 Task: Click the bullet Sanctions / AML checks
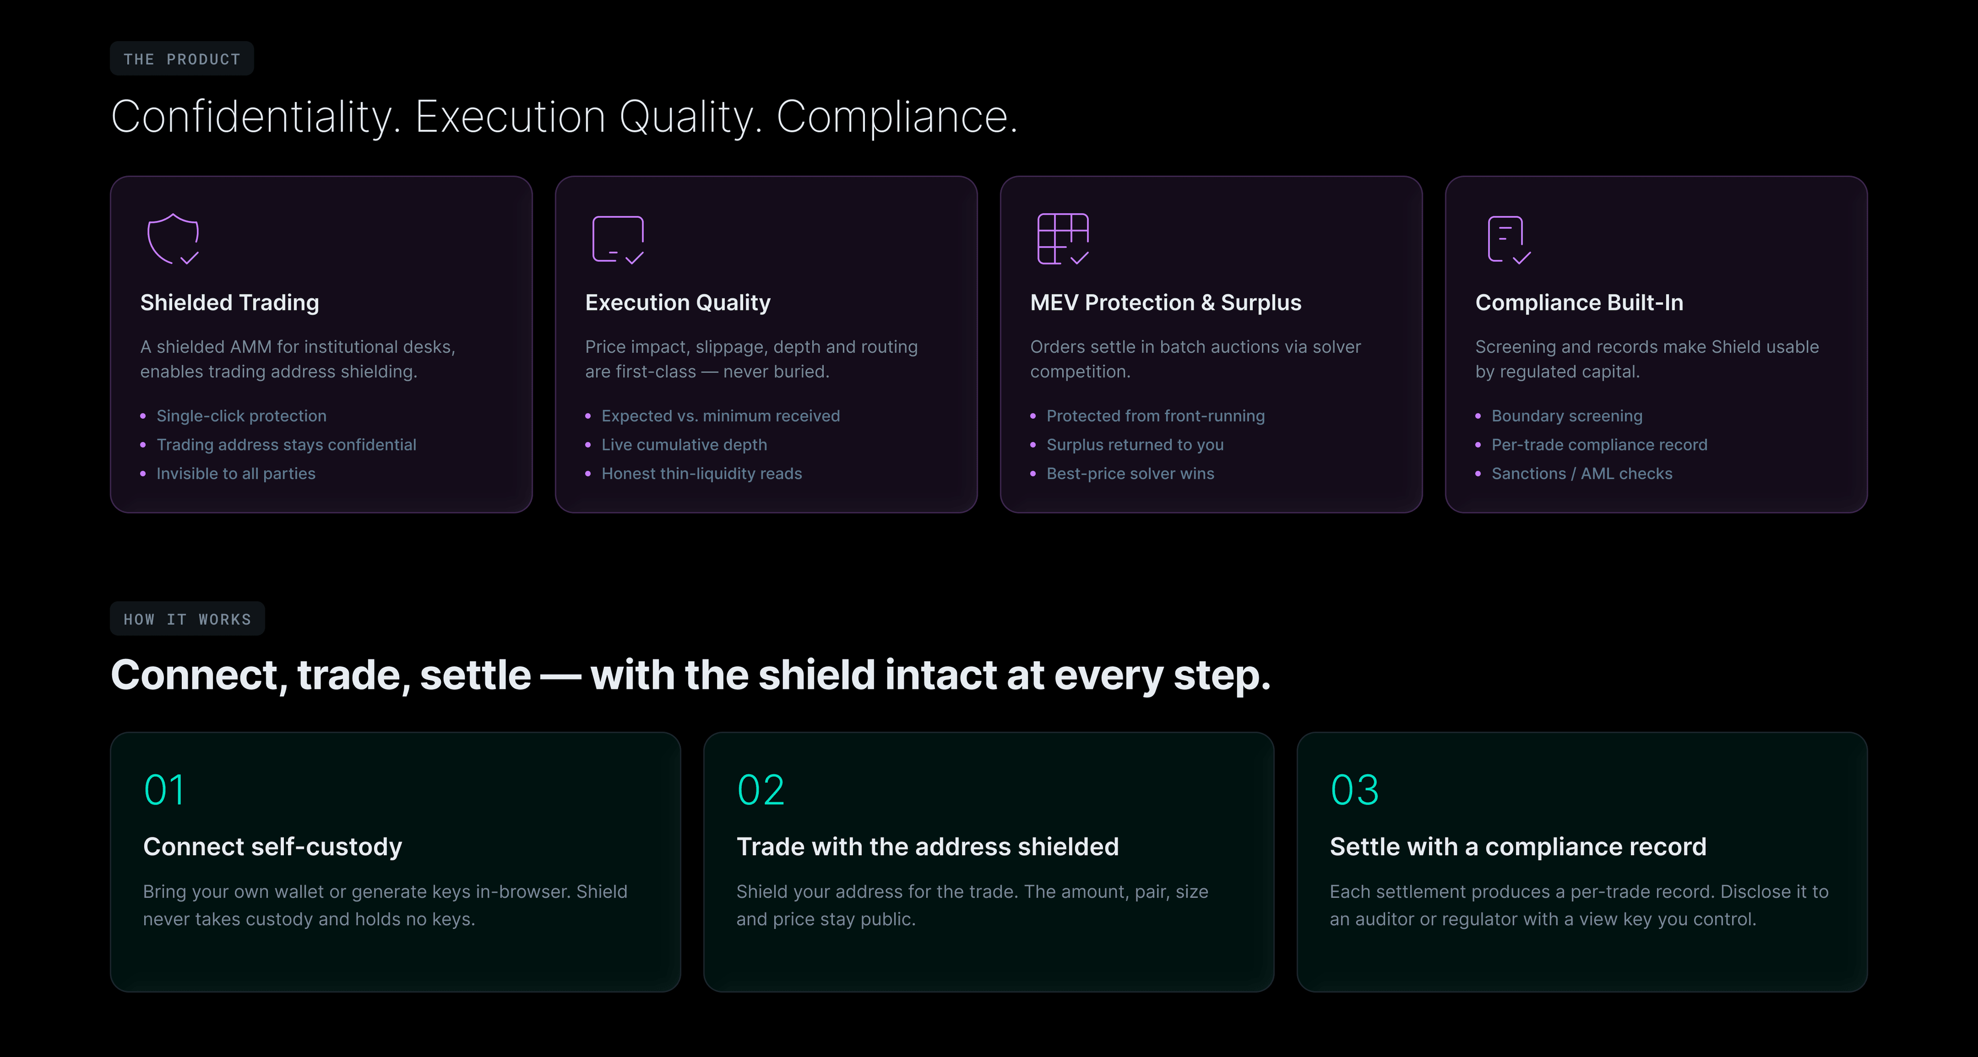[x=1582, y=474]
